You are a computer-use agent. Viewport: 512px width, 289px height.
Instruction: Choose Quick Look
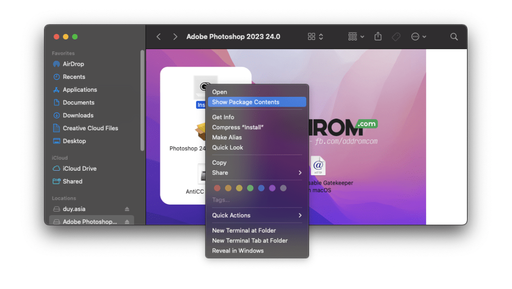pyautogui.click(x=257, y=147)
